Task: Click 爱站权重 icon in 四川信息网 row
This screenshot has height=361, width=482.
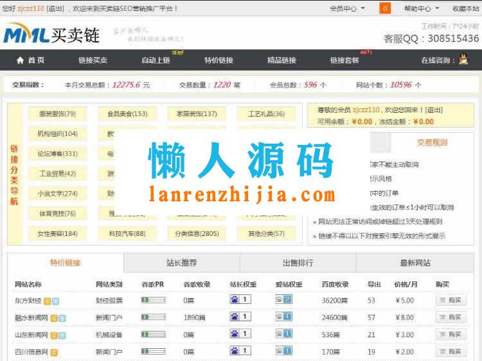Action: [283, 351]
